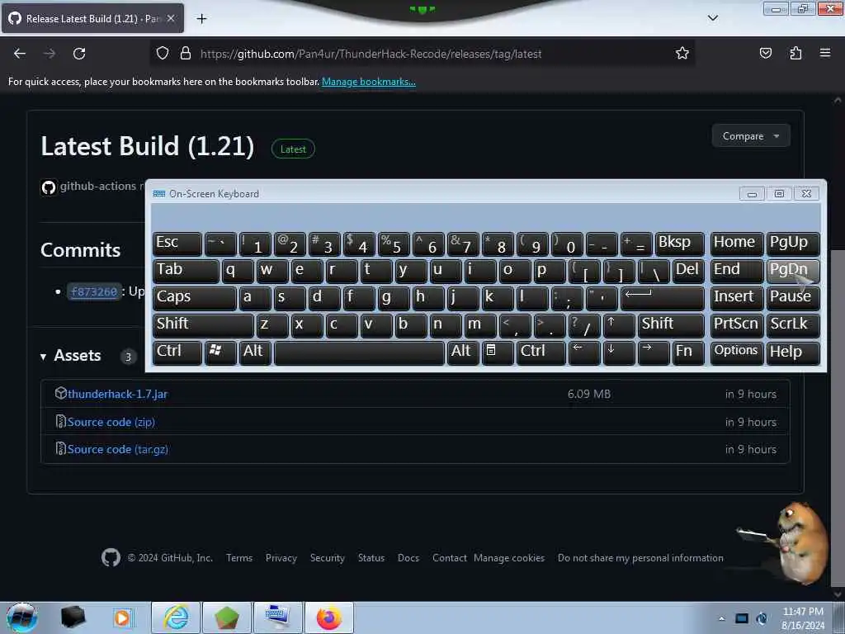Click the context menu key on keyboard
The width and height of the screenshot is (845, 634).
[498, 352]
